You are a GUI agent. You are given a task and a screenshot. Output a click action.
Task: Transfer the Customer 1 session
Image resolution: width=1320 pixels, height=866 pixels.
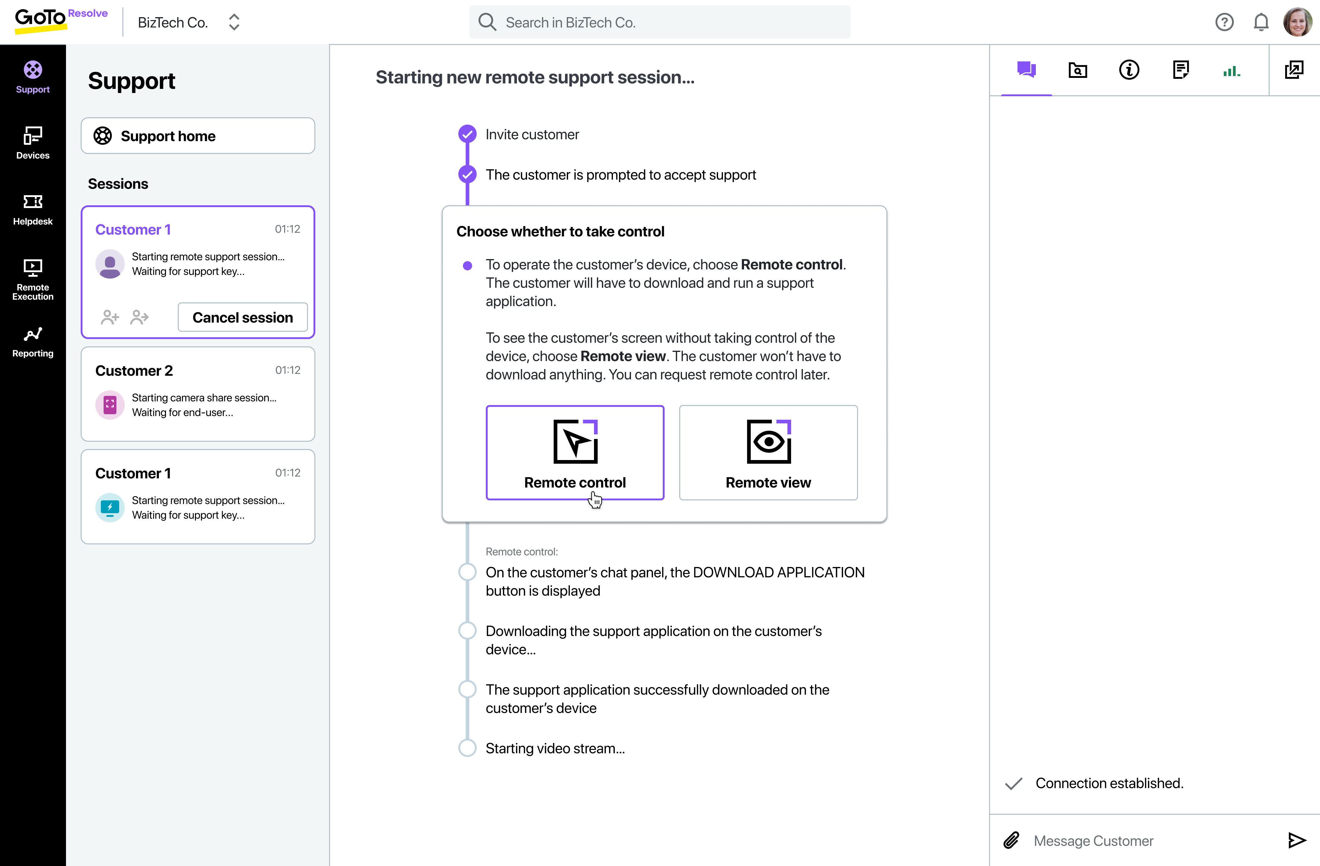(x=139, y=316)
